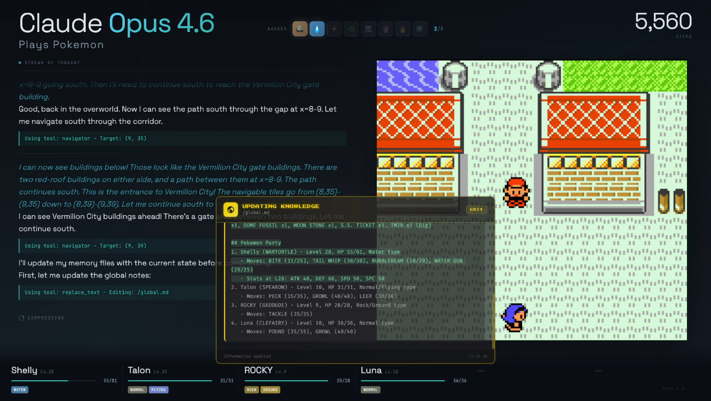711x401 pixels.
Task: Click the blue-haired trainer sprite
Action: (514, 317)
